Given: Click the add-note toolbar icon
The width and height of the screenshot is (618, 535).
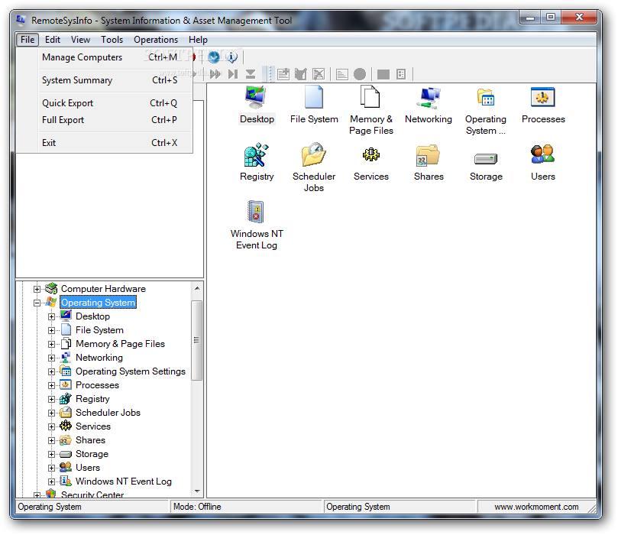Looking at the screenshot, I should pos(283,74).
